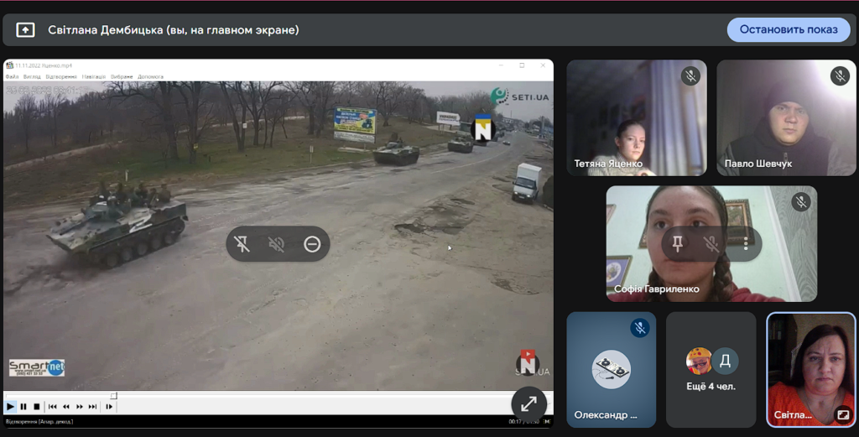Skip to the previous track in player
The height and width of the screenshot is (437, 859).
tap(52, 407)
